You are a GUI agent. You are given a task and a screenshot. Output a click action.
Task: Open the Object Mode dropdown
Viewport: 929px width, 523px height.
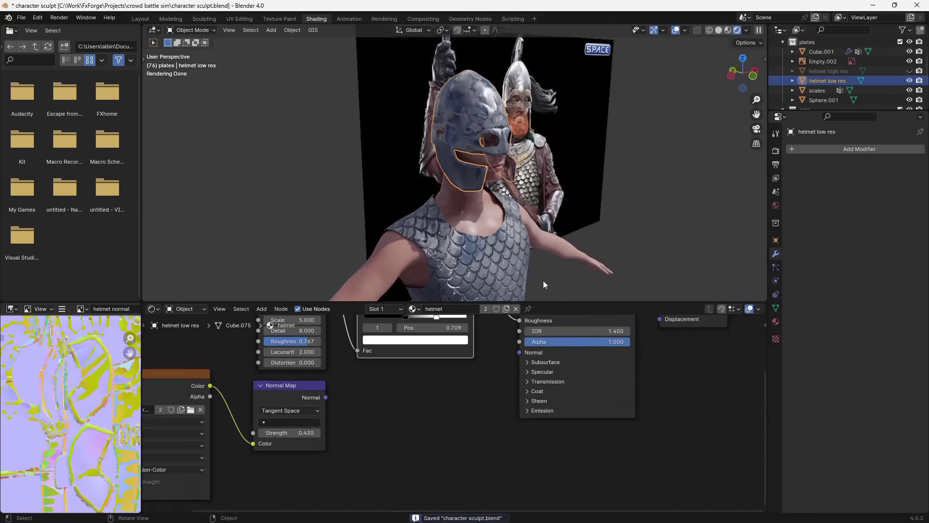pyautogui.click(x=191, y=30)
